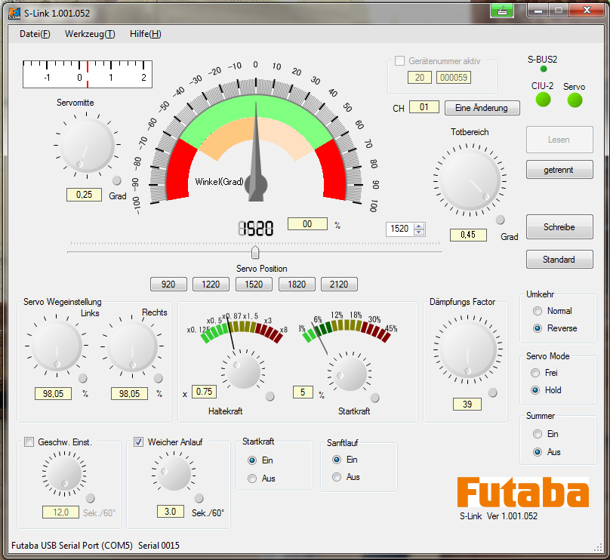610x560 pixels.
Task: Select Aus under Sanftlauf
Action: pyautogui.click(x=337, y=477)
